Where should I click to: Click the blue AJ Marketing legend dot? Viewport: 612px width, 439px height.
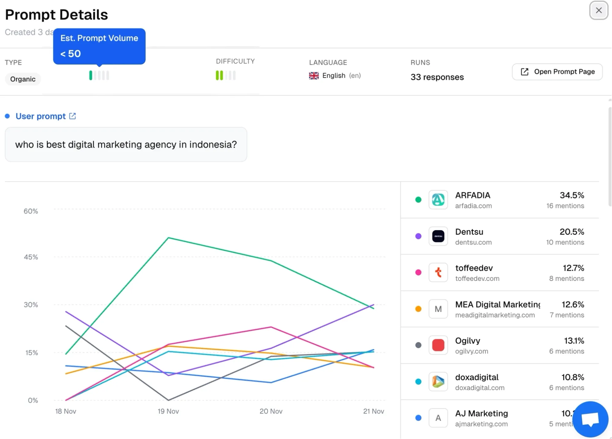click(x=418, y=418)
